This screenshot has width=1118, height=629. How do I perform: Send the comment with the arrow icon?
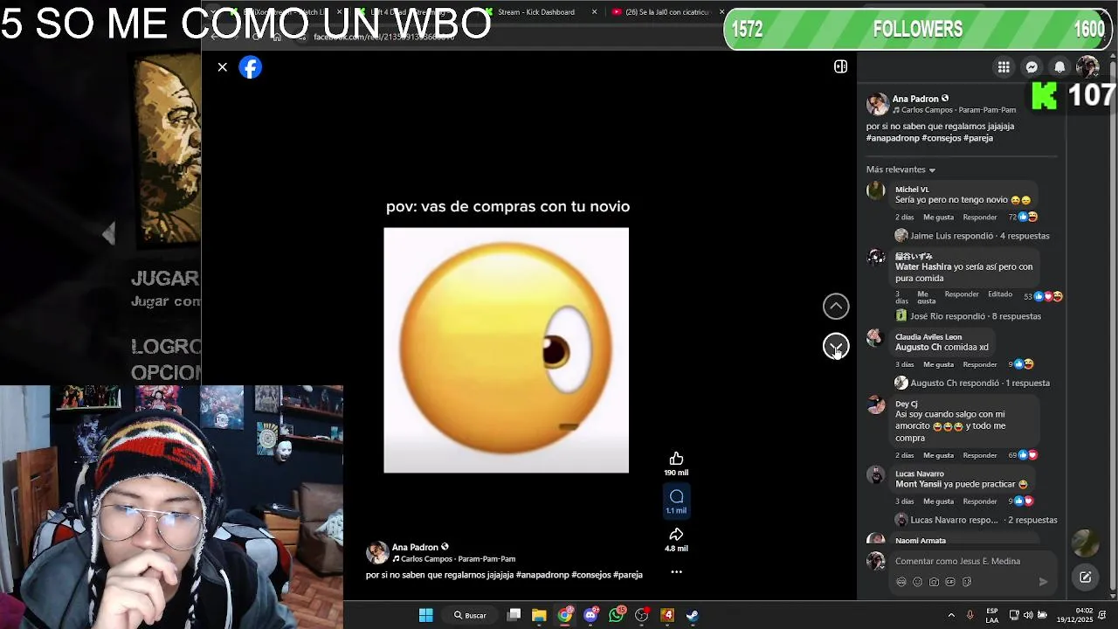coord(1043,582)
